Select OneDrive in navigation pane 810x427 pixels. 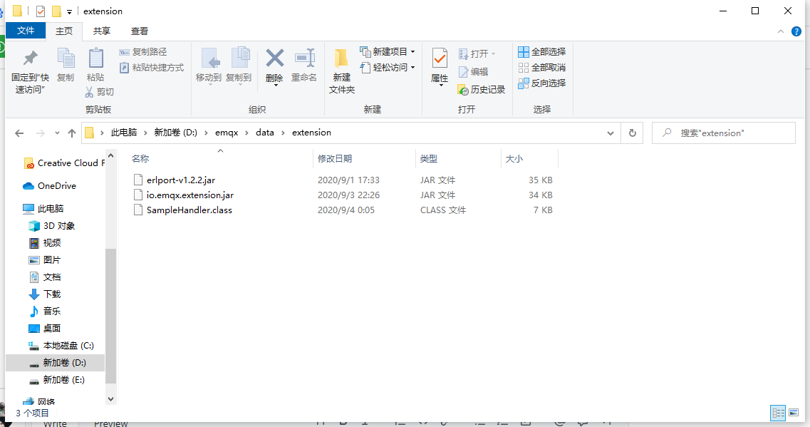(x=50, y=186)
